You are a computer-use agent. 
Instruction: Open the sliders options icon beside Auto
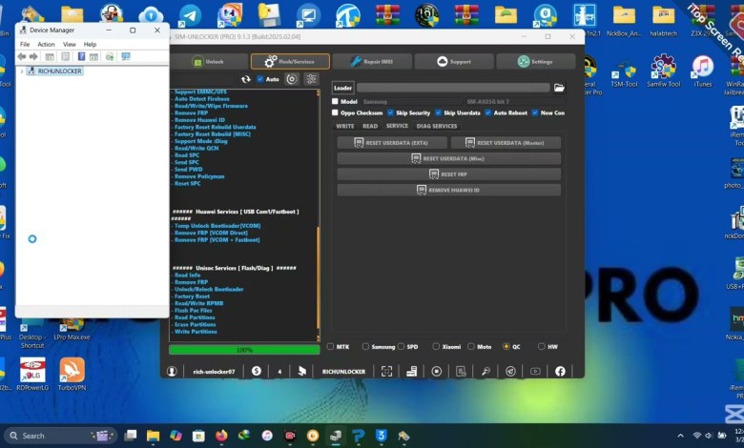tap(311, 79)
